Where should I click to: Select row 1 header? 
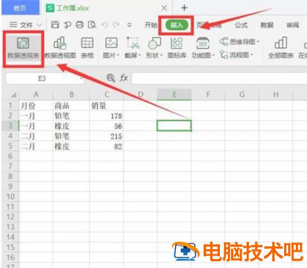(x=11, y=106)
